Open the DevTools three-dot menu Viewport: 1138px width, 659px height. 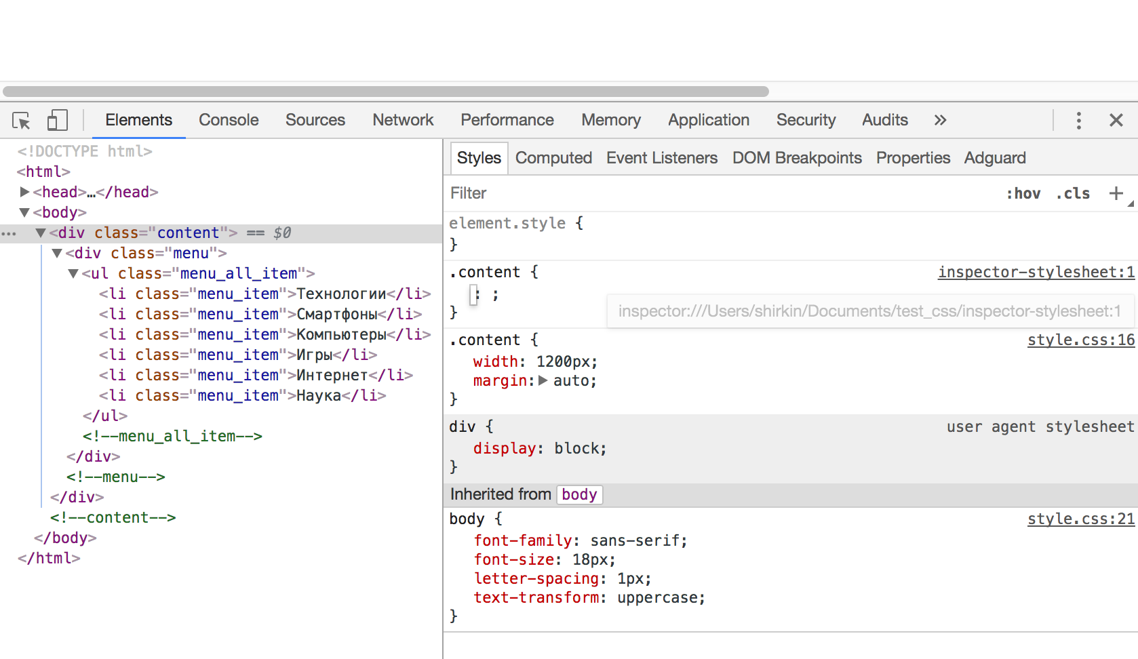coord(1078,121)
